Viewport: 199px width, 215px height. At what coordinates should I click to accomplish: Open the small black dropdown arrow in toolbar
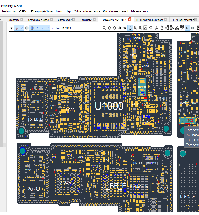coord(12,28)
